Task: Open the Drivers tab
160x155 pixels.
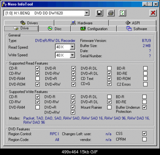Action: pyautogui.click(x=29, y=23)
